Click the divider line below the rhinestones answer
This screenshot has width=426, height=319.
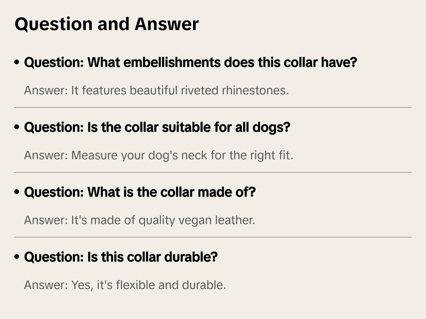[213, 107]
